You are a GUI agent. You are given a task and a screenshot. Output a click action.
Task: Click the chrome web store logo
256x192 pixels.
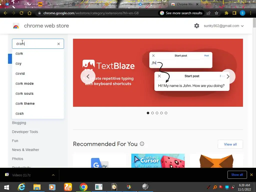[16, 26]
